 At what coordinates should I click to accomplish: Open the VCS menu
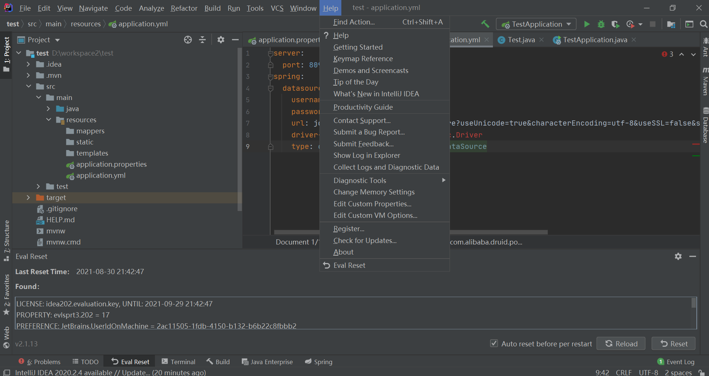[277, 8]
